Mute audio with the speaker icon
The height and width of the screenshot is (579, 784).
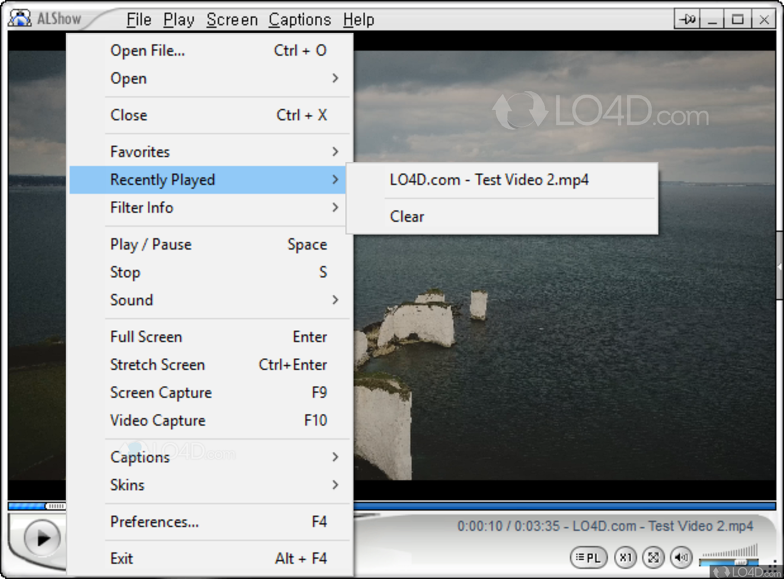681,558
